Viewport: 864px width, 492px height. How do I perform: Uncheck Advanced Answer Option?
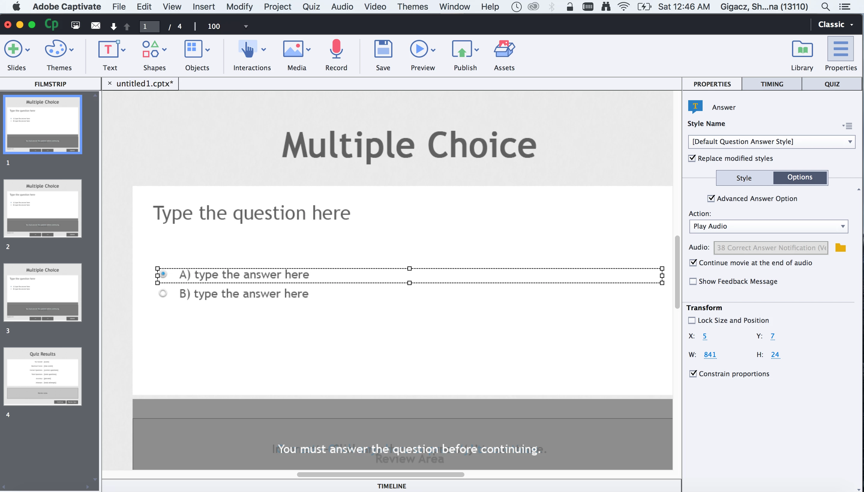(711, 198)
